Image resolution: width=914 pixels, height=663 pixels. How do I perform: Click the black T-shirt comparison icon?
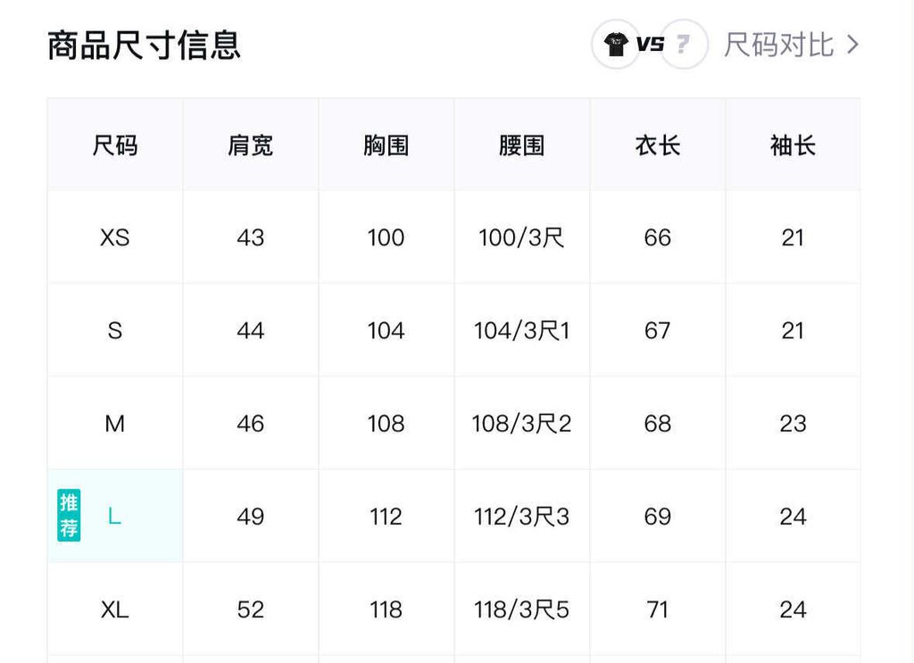tap(616, 45)
